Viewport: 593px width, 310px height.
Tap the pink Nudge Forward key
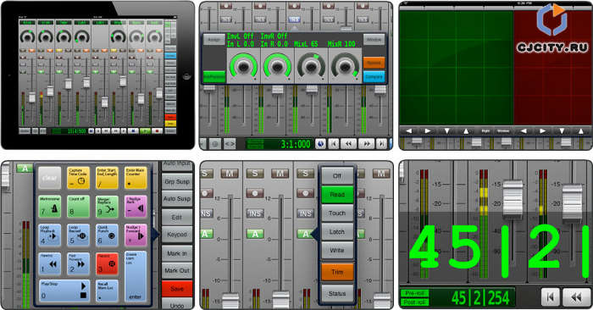click(x=136, y=235)
